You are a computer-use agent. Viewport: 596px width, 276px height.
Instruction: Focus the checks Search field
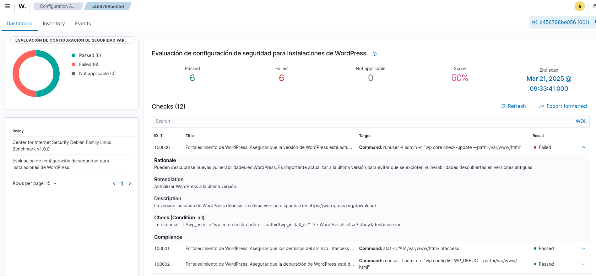(362, 121)
